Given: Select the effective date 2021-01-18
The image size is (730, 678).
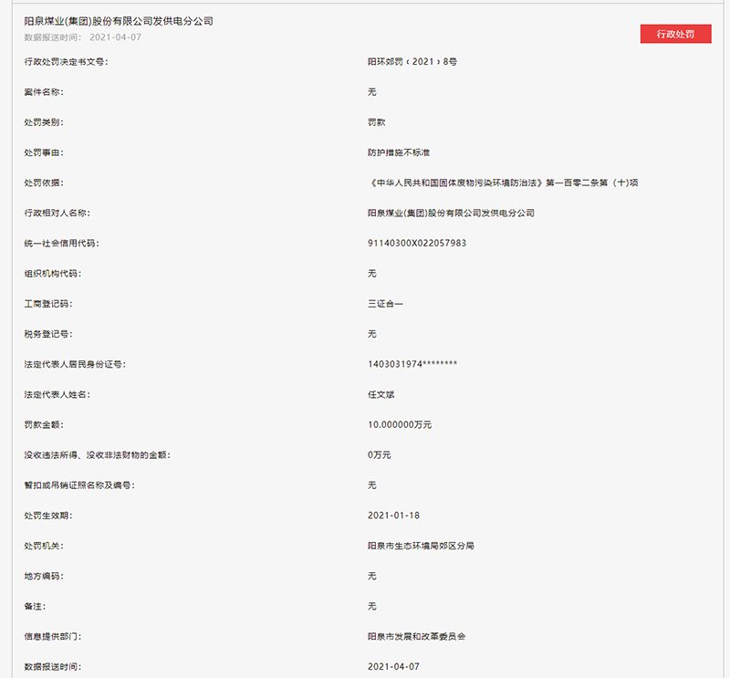Looking at the screenshot, I should [x=394, y=516].
